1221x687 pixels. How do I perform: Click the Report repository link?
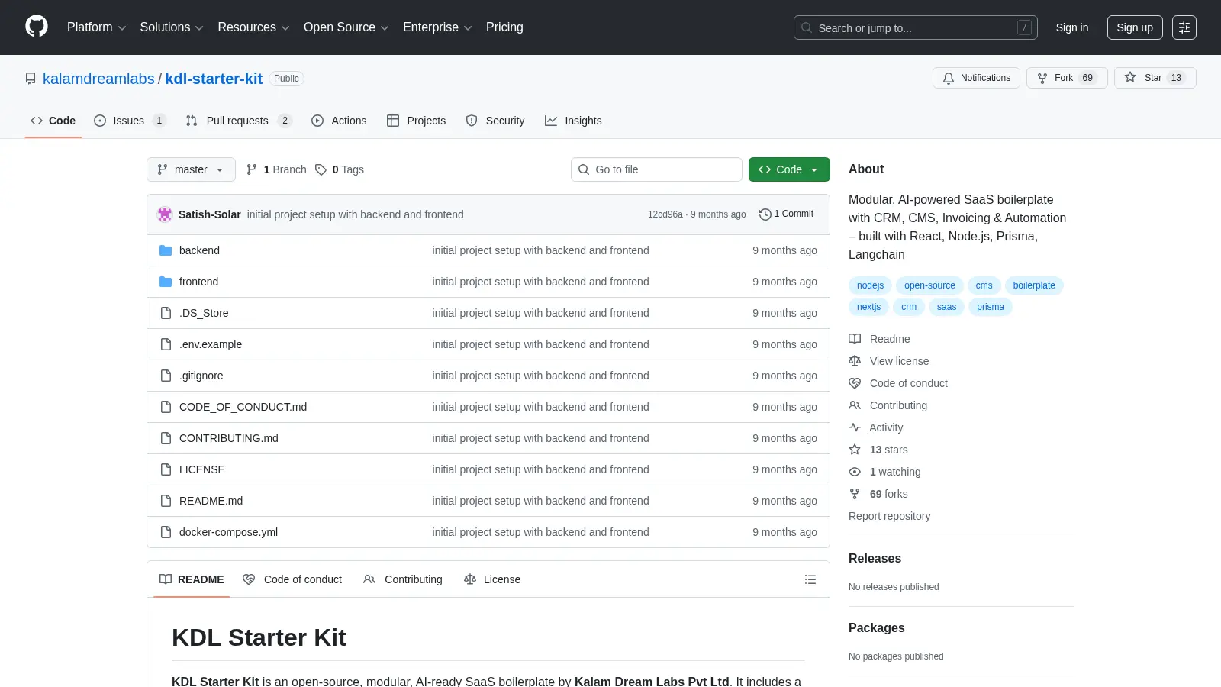(x=890, y=516)
